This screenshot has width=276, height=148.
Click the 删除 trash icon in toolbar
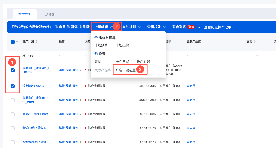click(x=80, y=27)
